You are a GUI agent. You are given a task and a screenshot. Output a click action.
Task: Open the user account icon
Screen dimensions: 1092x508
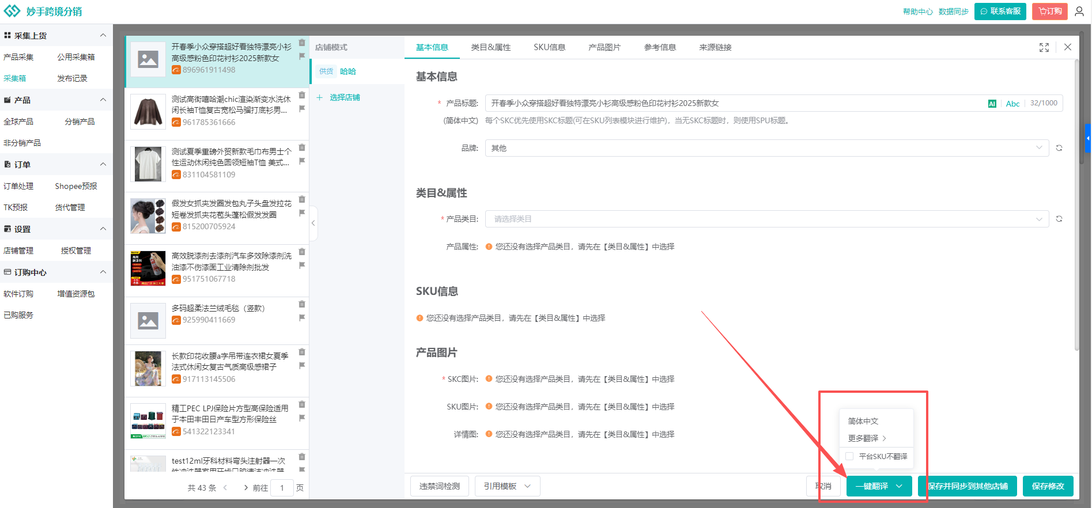click(x=1079, y=12)
